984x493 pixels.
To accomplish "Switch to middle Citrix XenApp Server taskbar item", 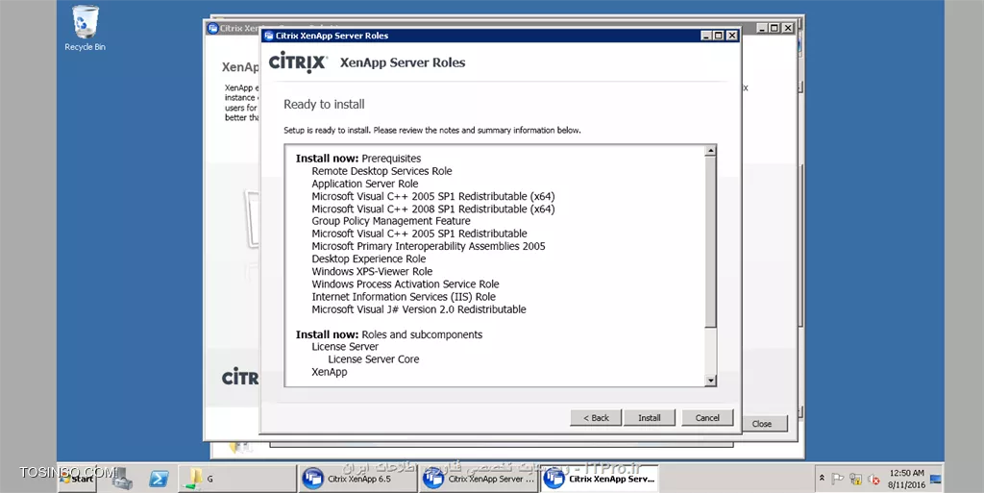I will (479, 480).
